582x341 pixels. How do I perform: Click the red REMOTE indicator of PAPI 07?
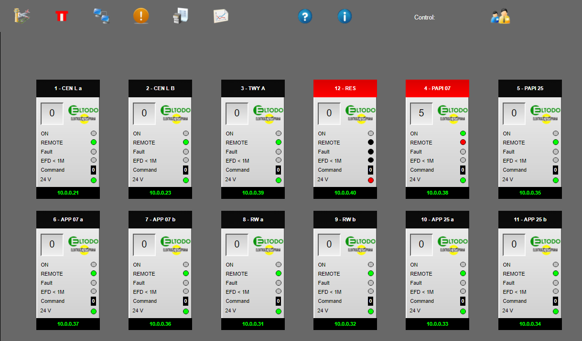pyautogui.click(x=463, y=143)
